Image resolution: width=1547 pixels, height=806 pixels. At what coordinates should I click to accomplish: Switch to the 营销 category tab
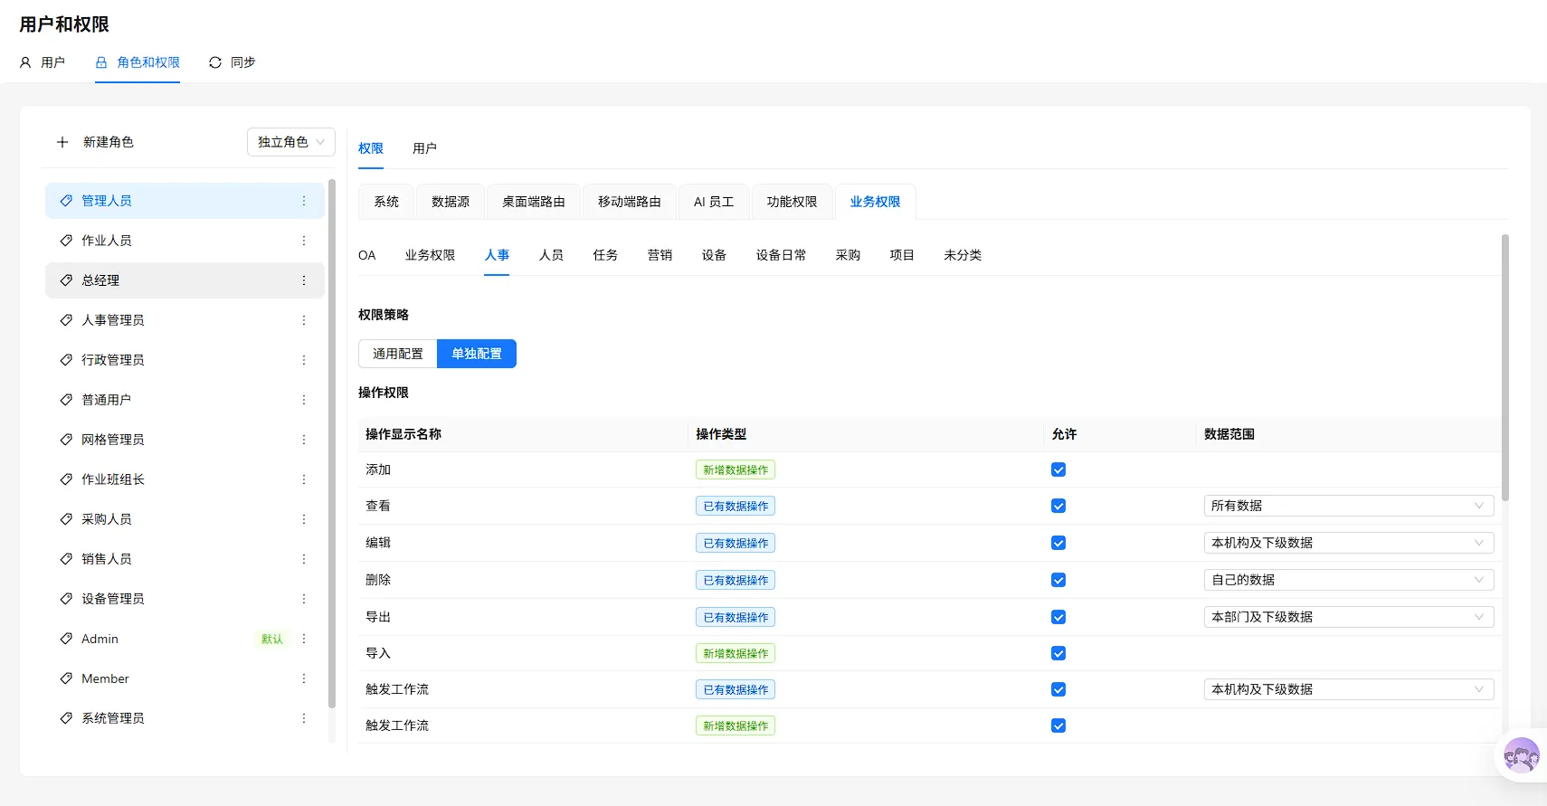pos(660,255)
